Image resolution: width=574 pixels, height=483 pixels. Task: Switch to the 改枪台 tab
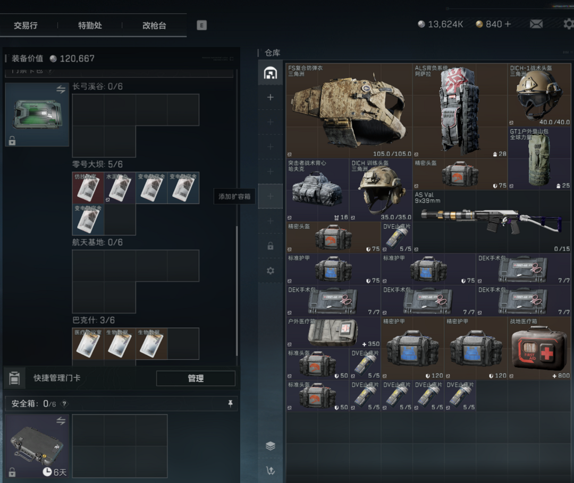click(154, 25)
